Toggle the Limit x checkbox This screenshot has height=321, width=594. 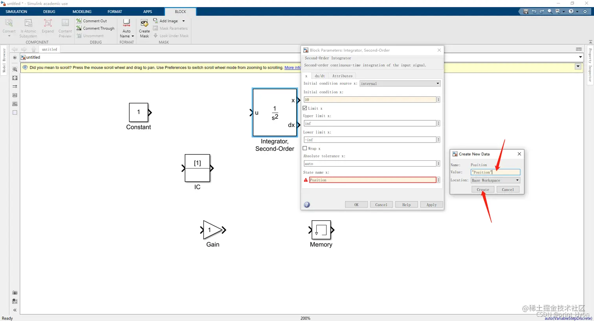[x=305, y=108]
